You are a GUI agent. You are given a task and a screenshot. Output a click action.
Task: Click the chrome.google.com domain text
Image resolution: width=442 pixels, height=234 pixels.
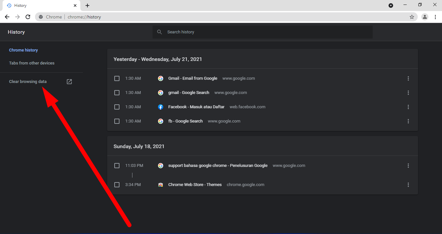(x=245, y=185)
